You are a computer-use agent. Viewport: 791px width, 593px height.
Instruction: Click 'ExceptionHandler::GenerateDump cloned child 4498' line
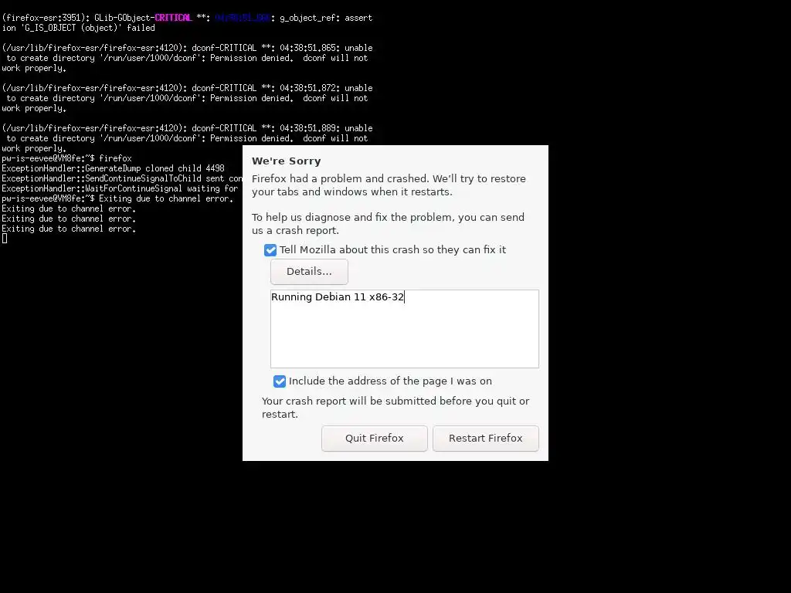113,168
